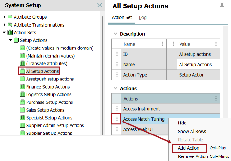Choose Add Action in context menu
The height and width of the screenshot is (161, 231).
[x=188, y=148]
